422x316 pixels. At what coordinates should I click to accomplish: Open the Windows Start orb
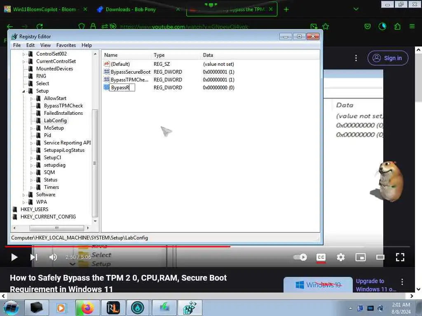[x=11, y=308]
